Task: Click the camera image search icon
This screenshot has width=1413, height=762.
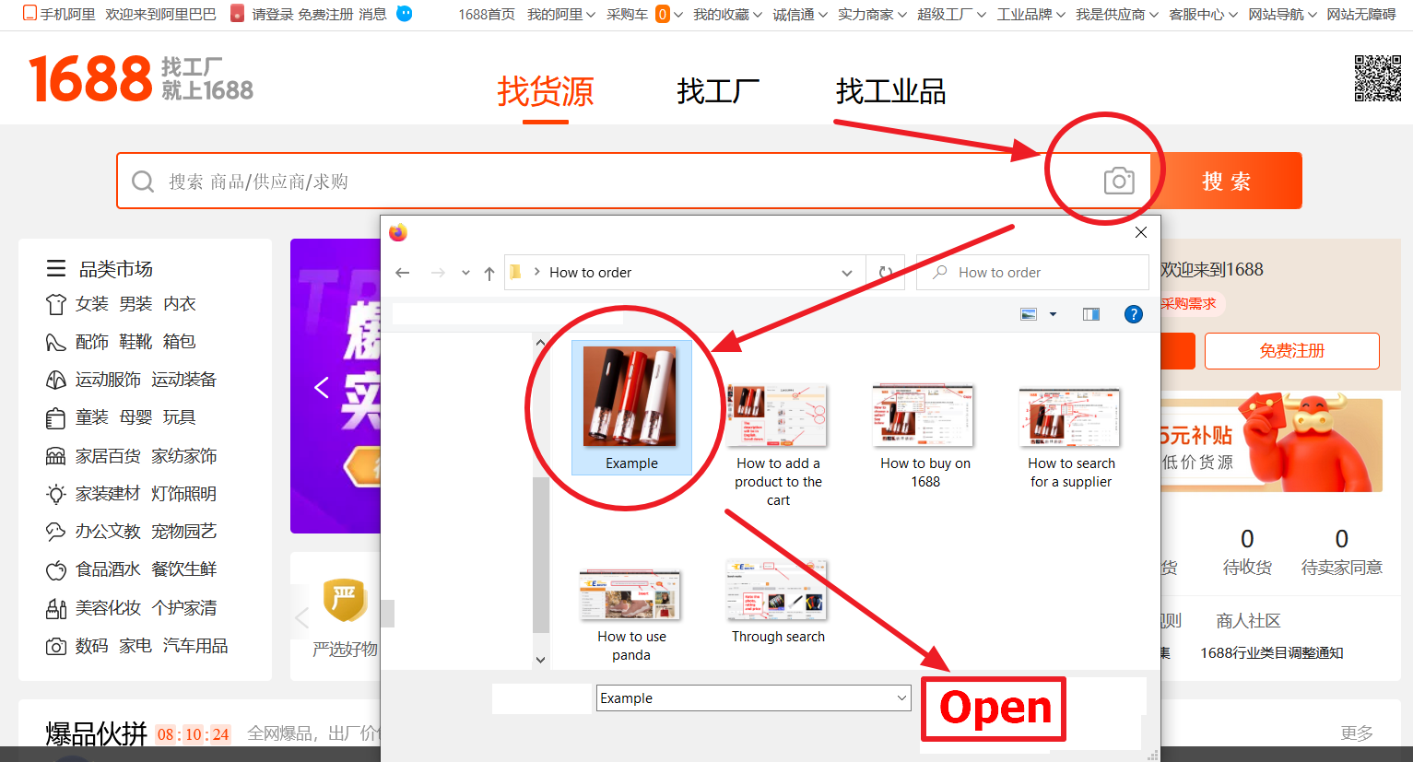Action: [x=1119, y=181]
